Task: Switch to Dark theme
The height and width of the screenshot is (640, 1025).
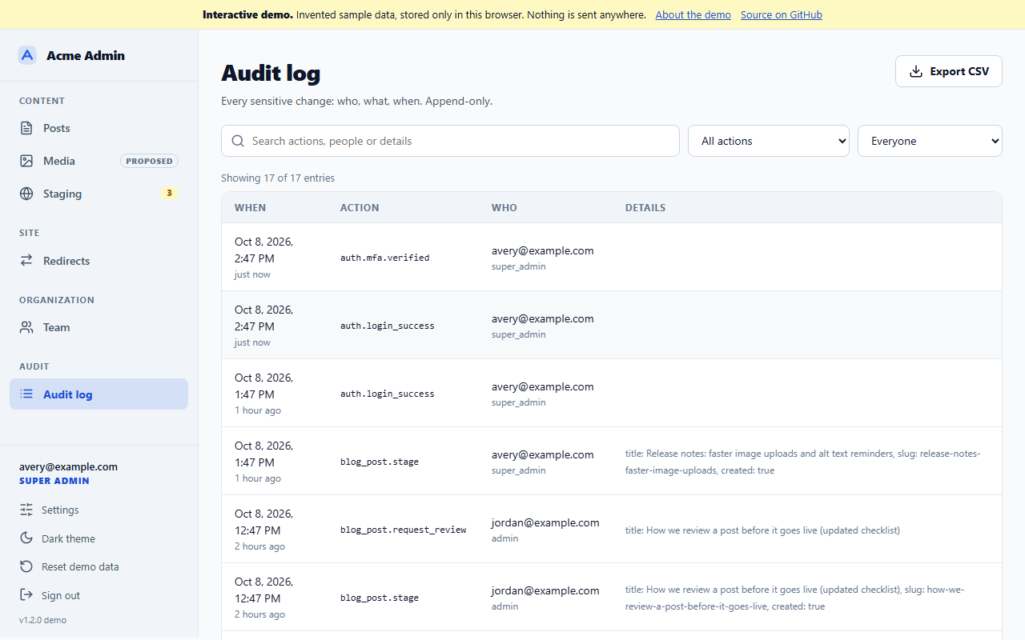Action: pyautogui.click(x=98, y=538)
